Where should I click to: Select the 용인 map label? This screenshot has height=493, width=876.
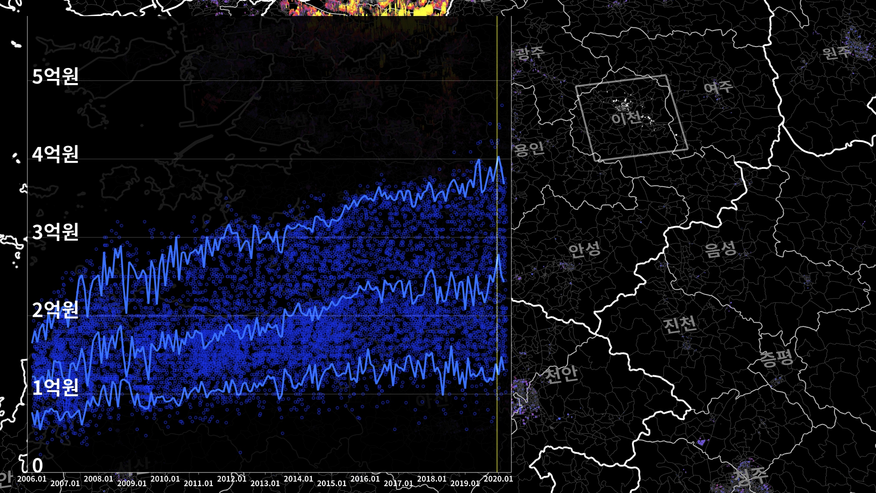point(529,149)
